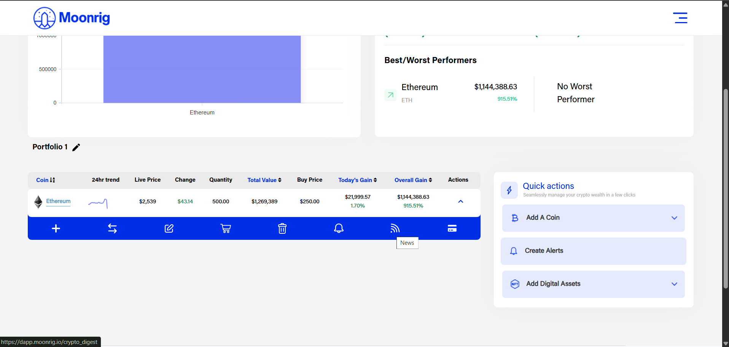
Task: Click the bitcoin icon on Add A Coin
Action: coord(515,218)
